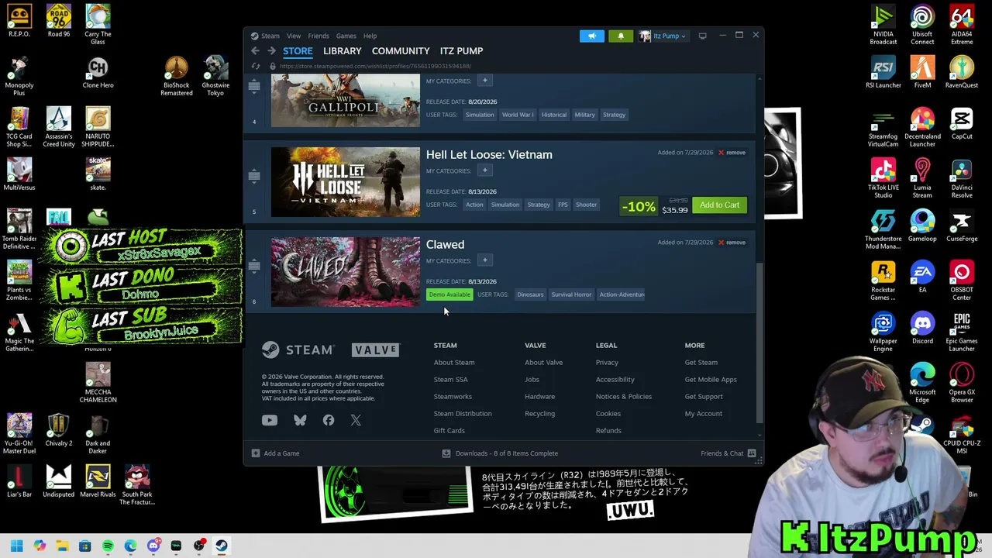Click the Friends & Chat icon

point(752,453)
